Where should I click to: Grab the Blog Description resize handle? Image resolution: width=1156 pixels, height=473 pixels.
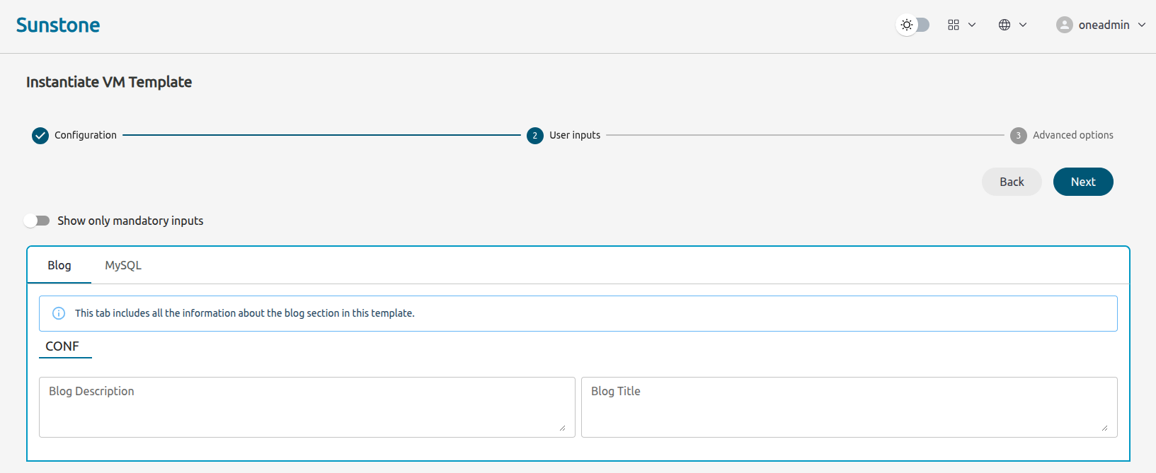tap(562, 428)
